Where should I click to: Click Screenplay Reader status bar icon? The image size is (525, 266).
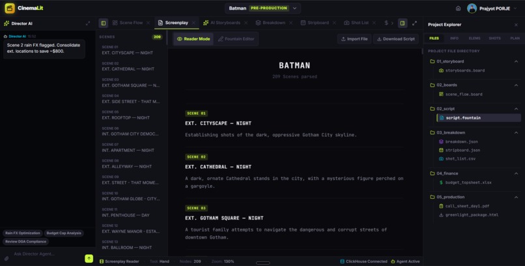(x=102, y=261)
